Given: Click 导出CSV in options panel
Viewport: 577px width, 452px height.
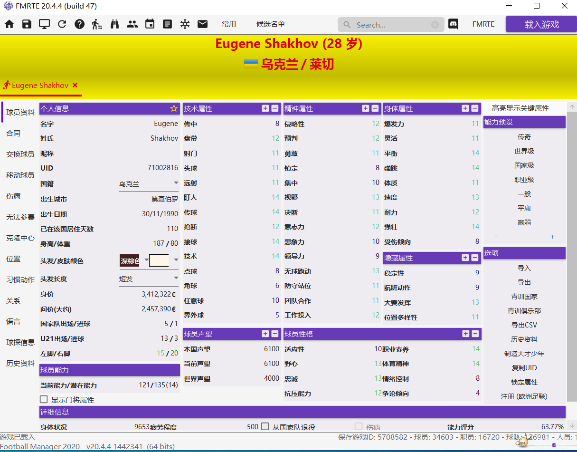Looking at the screenshot, I should [x=524, y=325].
